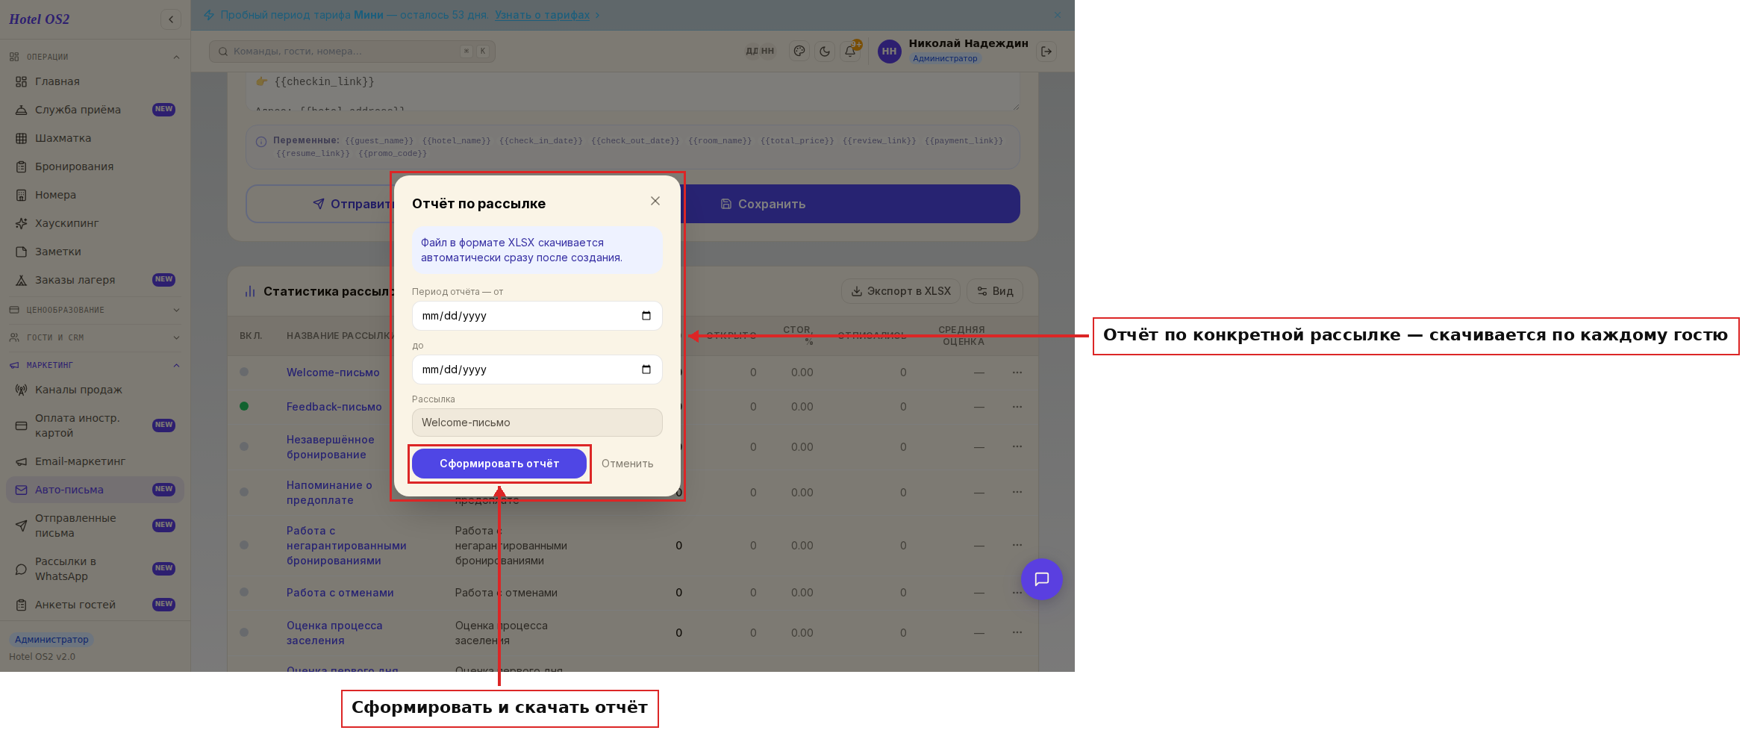The image size is (1757, 745).
Task: Click Отменить in the report dialog
Action: [x=628, y=464]
